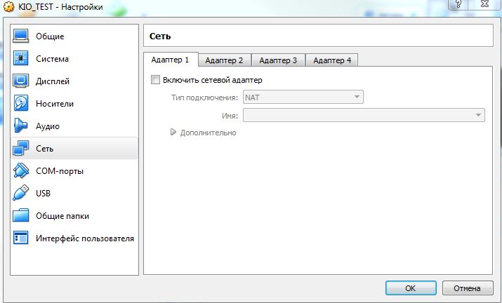Switch to the Адаптер 2 tab

[x=224, y=60]
